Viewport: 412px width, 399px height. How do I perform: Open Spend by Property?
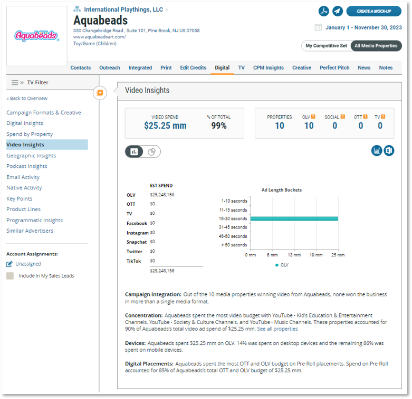click(30, 134)
